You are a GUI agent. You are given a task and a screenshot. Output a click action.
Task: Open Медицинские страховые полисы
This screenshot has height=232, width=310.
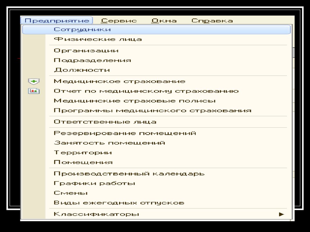pyautogui.click(x=134, y=101)
